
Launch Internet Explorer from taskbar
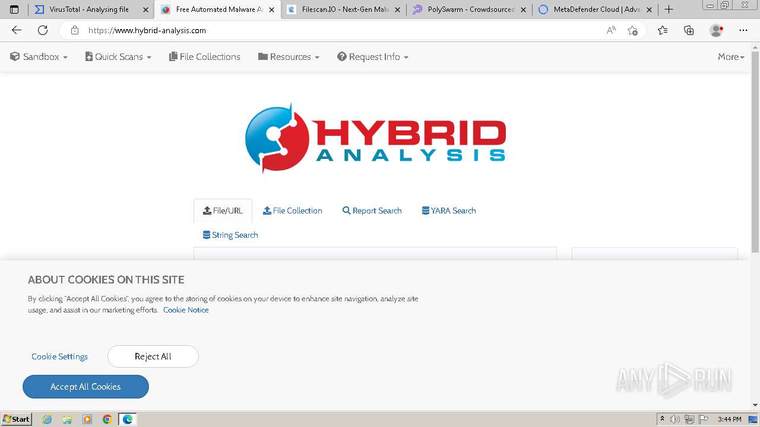pos(47,419)
